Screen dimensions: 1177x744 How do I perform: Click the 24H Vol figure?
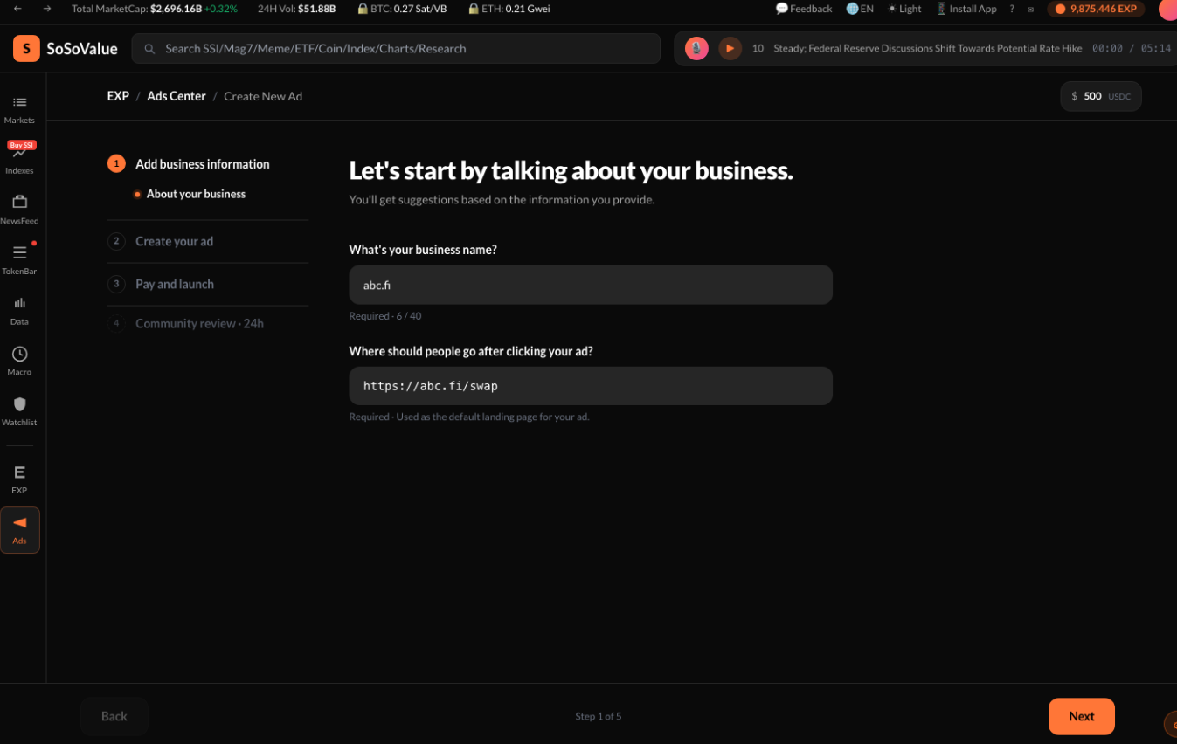pyautogui.click(x=296, y=9)
